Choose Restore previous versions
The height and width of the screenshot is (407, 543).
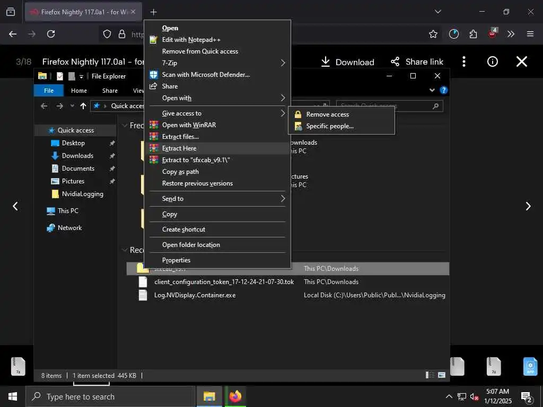tap(217, 183)
